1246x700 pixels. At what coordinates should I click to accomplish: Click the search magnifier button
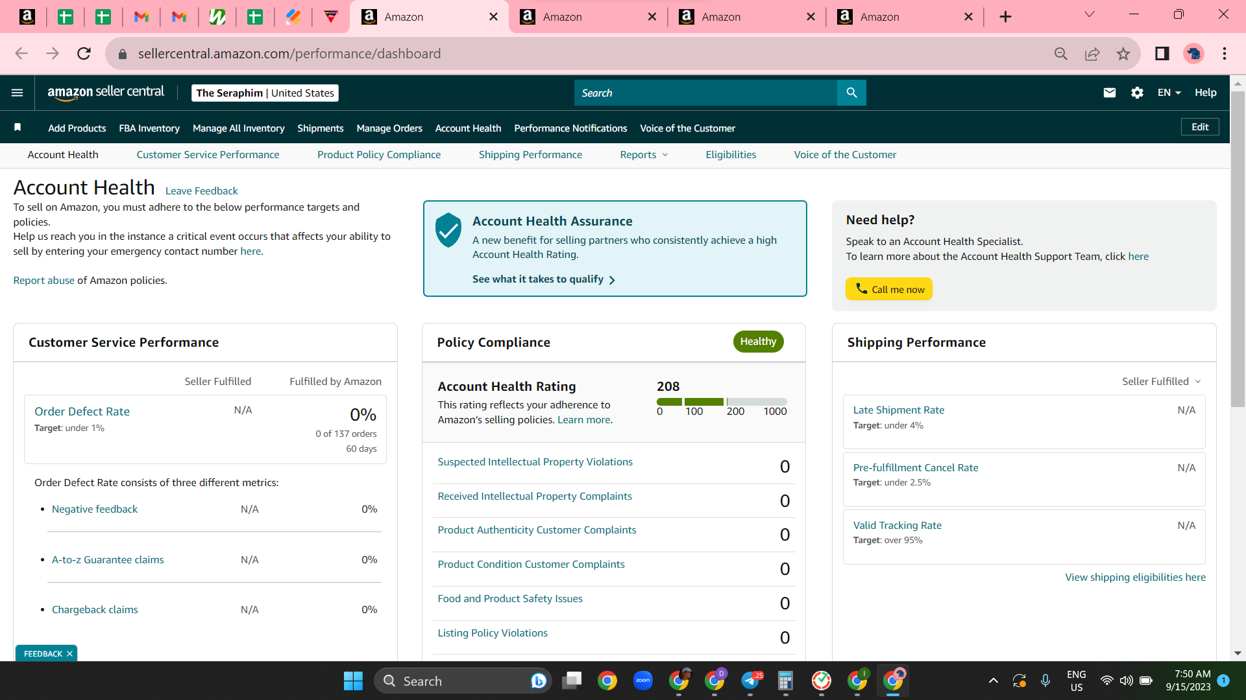(x=851, y=93)
